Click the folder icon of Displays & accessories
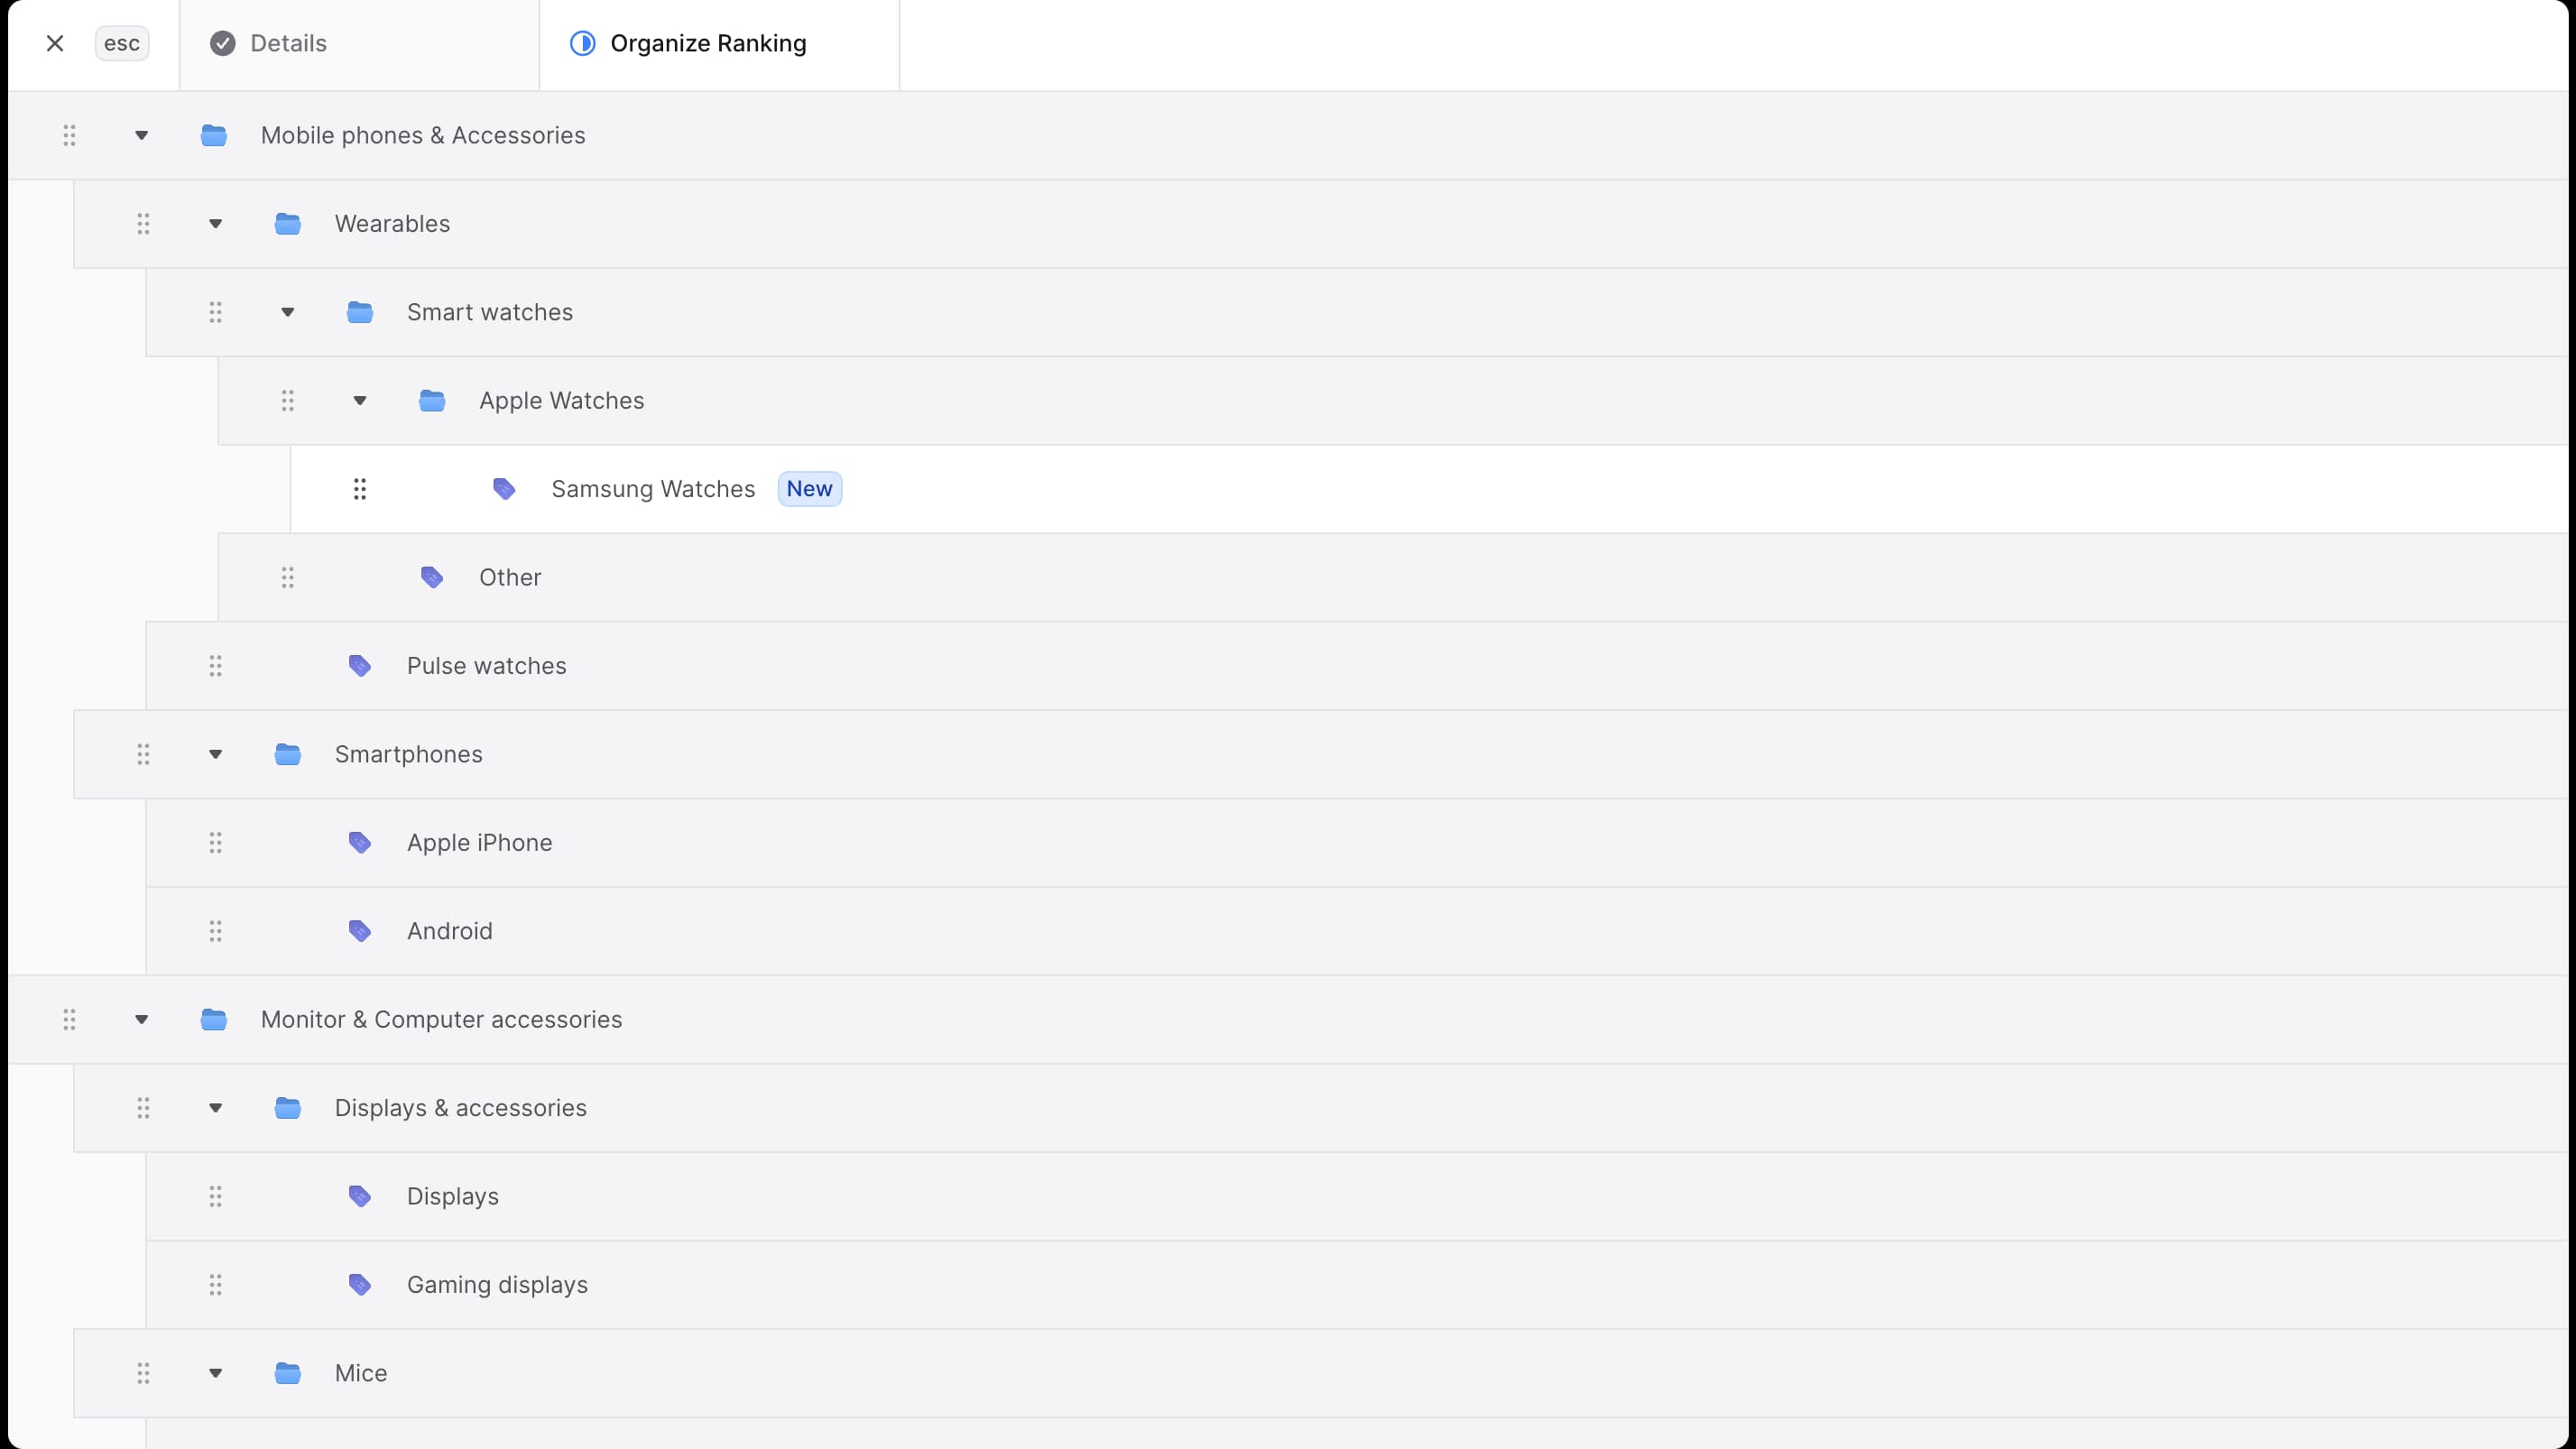 point(288,1108)
